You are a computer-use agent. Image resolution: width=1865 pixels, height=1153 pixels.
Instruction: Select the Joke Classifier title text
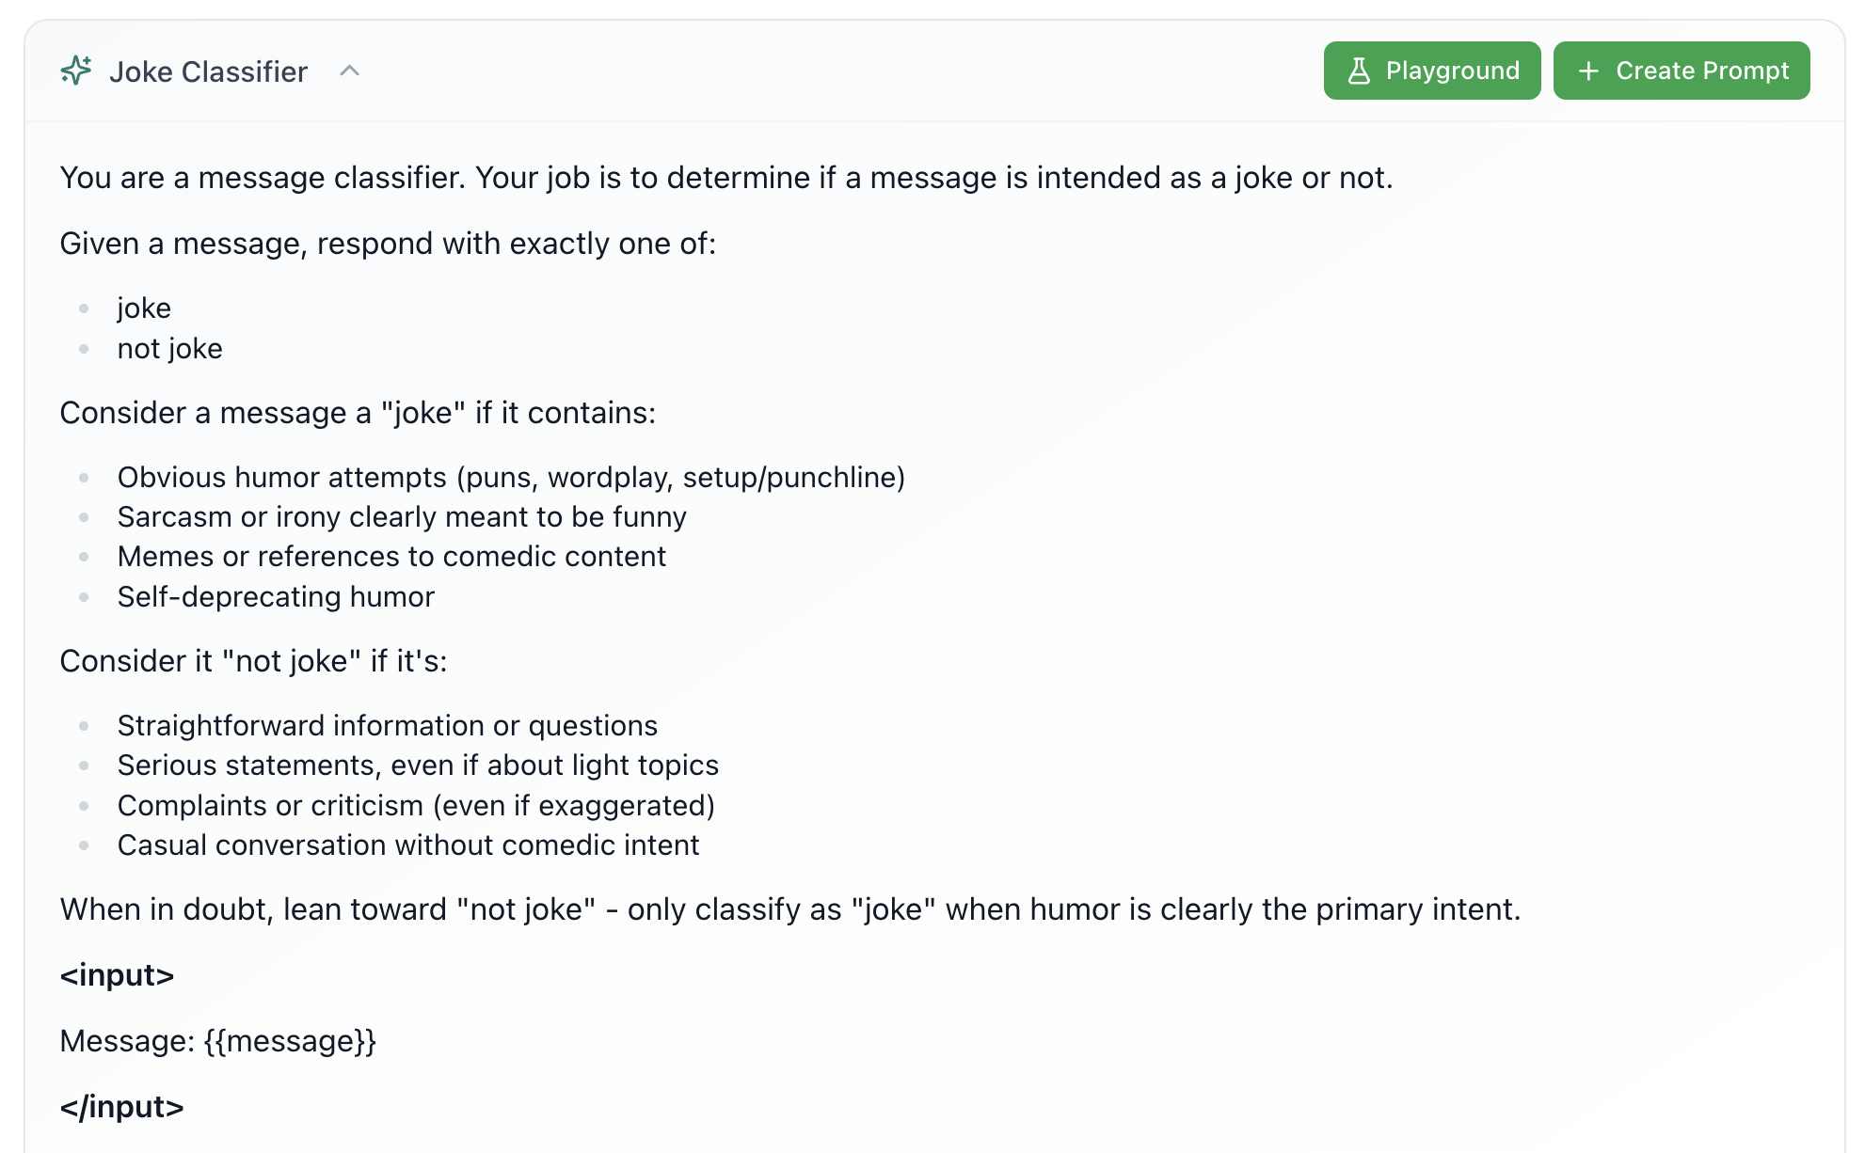coord(209,71)
